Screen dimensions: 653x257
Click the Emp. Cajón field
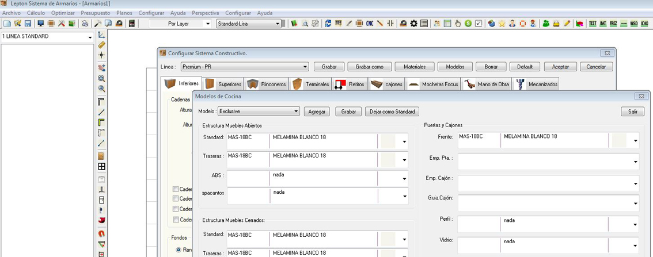tap(548, 183)
